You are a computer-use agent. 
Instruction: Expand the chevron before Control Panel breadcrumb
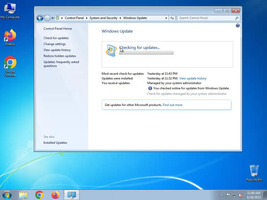click(62, 18)
